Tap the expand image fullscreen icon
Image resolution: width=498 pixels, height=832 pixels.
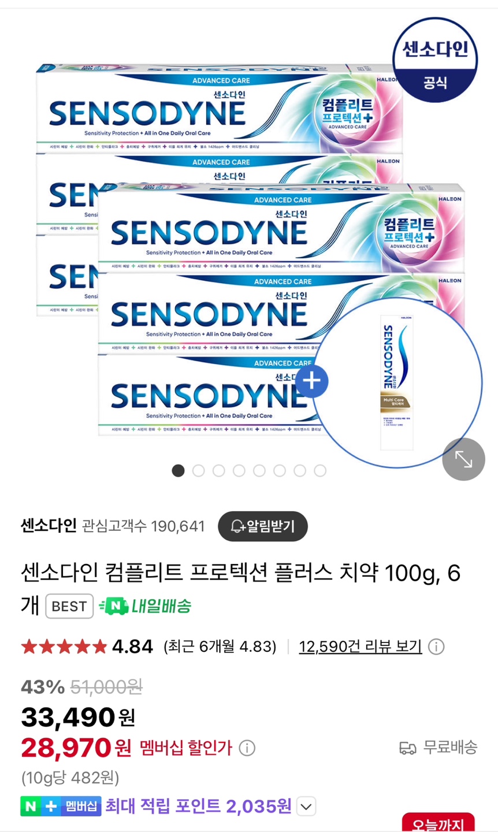coord(463,459)
